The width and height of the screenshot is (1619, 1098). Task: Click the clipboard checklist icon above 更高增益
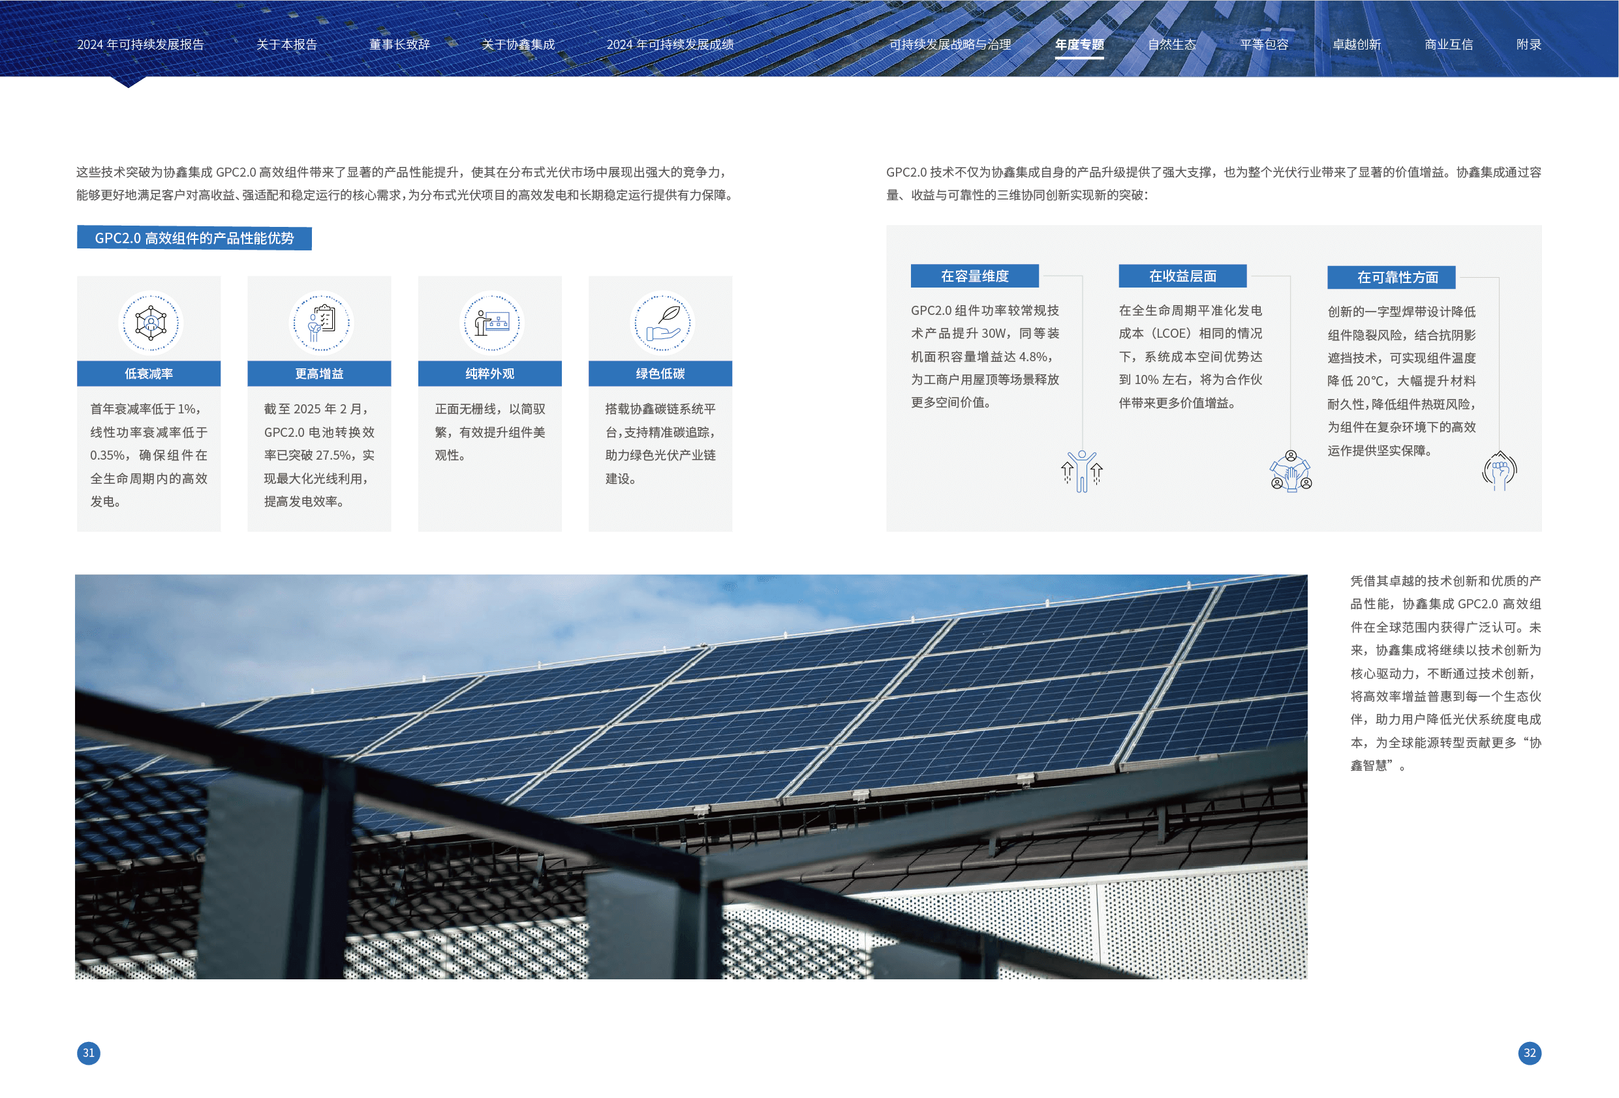tap(320, 323)
